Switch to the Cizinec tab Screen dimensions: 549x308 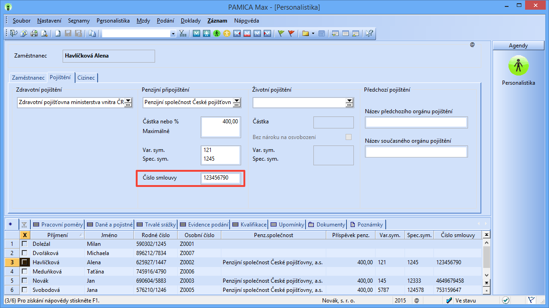86,78
